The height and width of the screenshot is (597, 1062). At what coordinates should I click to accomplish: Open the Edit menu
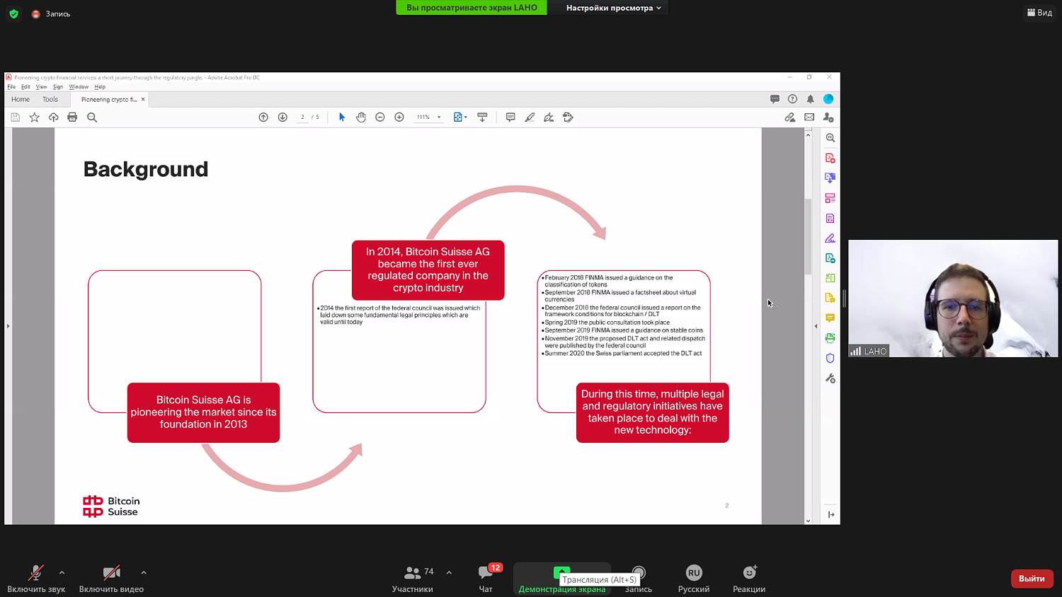(25, 87)
